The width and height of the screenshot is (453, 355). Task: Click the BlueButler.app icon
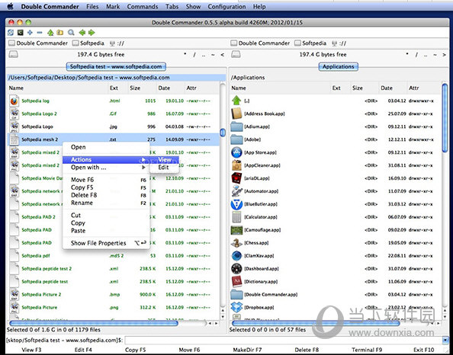pos(236,204)
